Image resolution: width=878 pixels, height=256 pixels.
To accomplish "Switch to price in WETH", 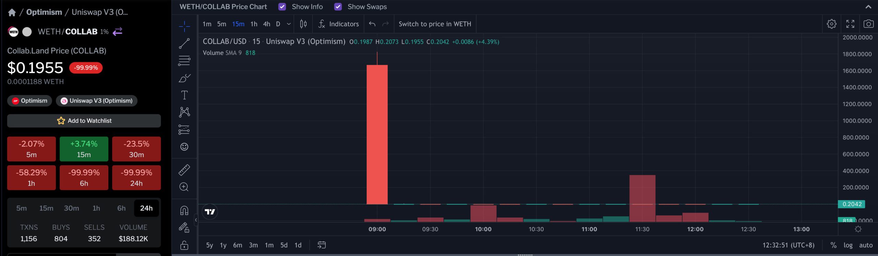I will (x=435, y=24).
